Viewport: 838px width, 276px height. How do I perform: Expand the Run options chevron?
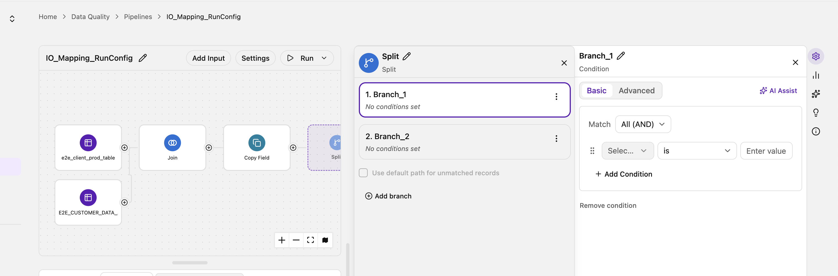(x=324, y=58)
